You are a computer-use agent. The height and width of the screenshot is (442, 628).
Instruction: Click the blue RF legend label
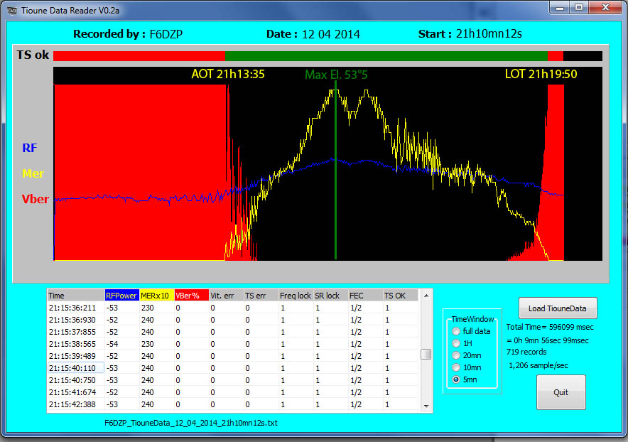coord(30,148)
